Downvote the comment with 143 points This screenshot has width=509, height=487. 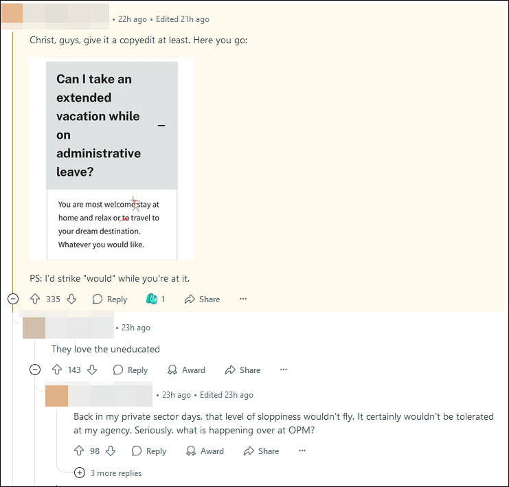[92, 370]
